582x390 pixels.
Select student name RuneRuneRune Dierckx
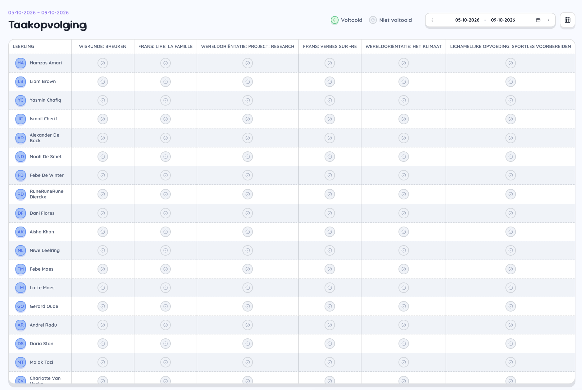(46, 194)
